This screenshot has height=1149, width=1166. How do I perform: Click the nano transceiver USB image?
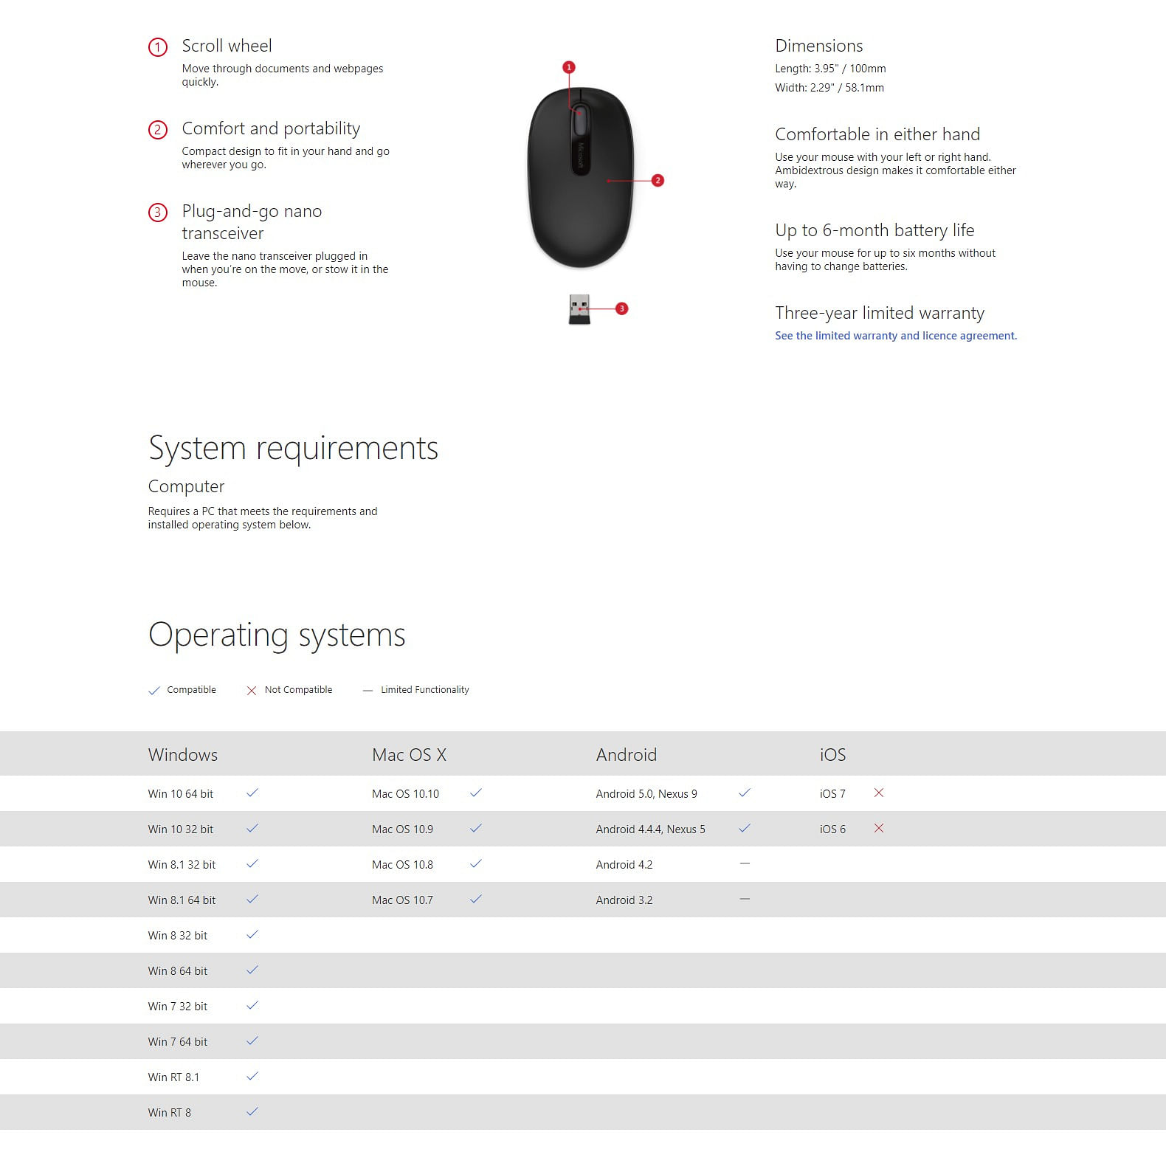[579, 309]
